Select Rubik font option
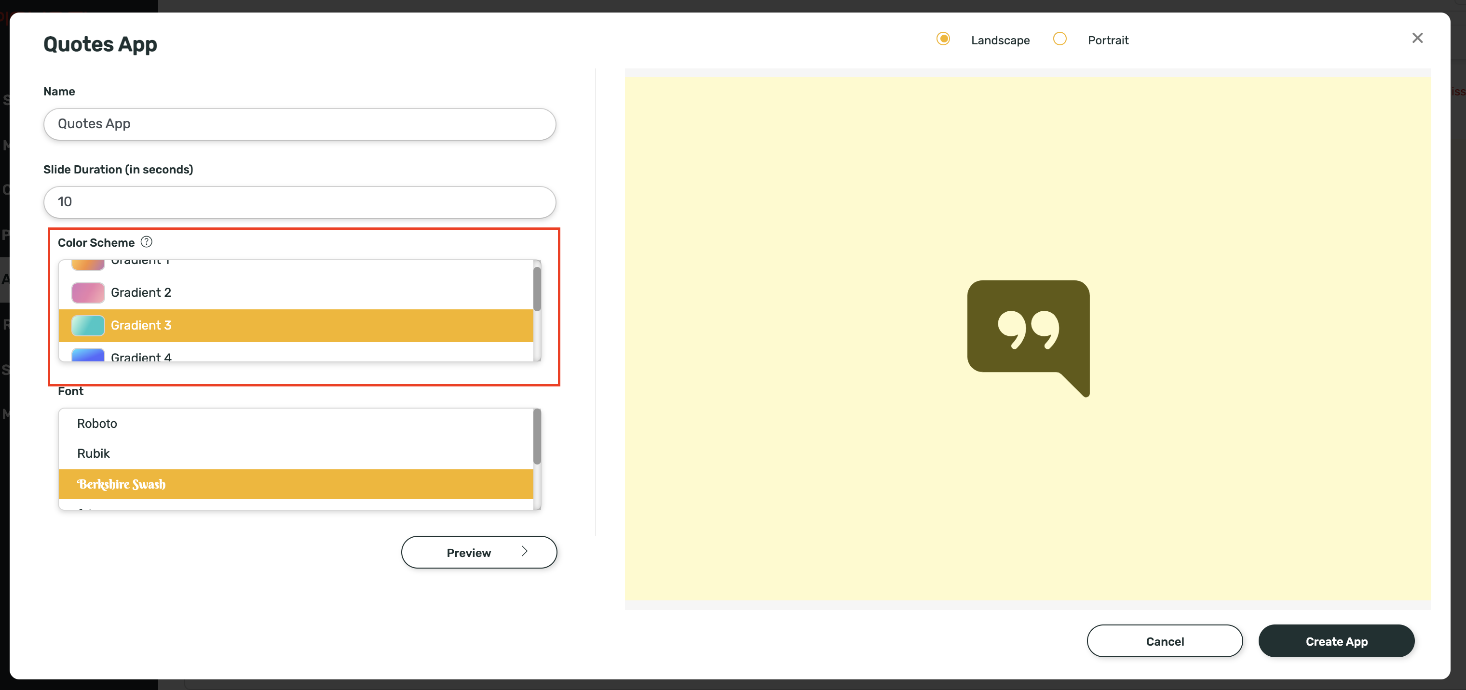Image resolution: width=1466 pixels, height=690 pixels. (x=94, y=453)
